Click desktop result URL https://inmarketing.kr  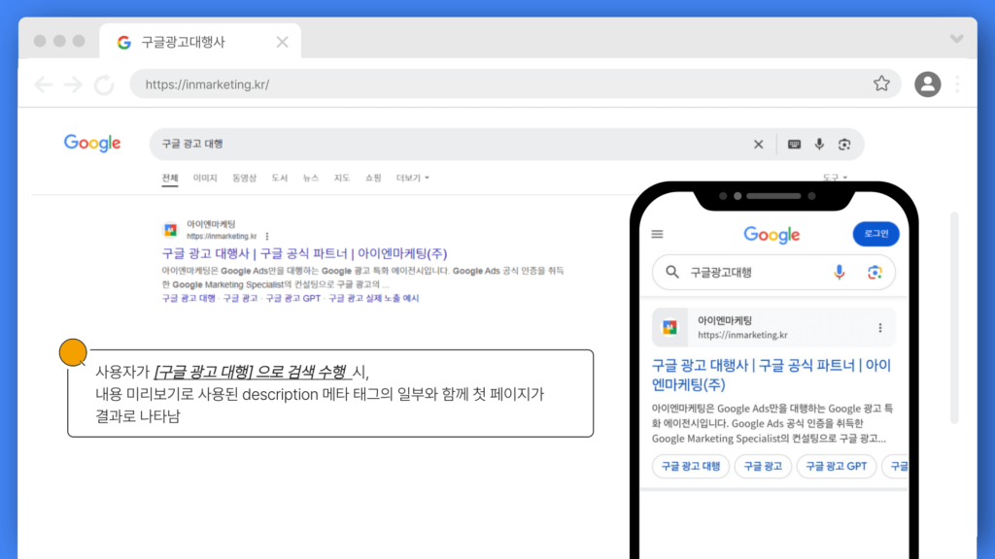[222, 237]
